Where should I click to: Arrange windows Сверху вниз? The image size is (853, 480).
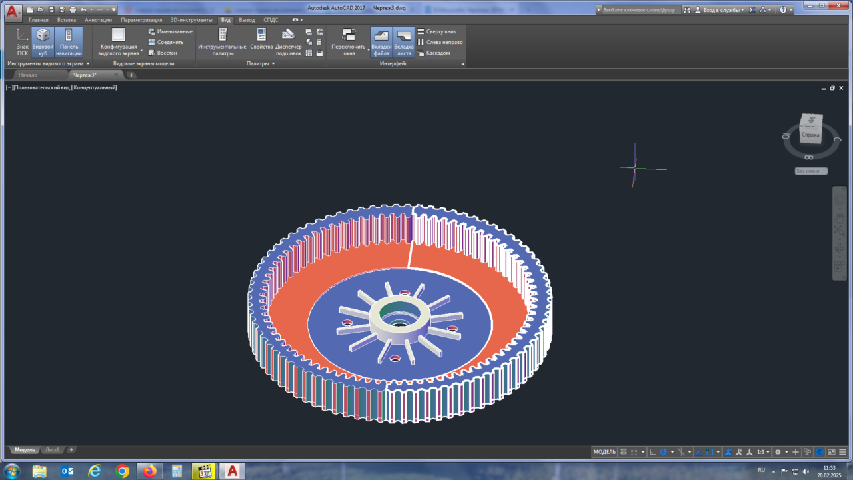(436, 31)
